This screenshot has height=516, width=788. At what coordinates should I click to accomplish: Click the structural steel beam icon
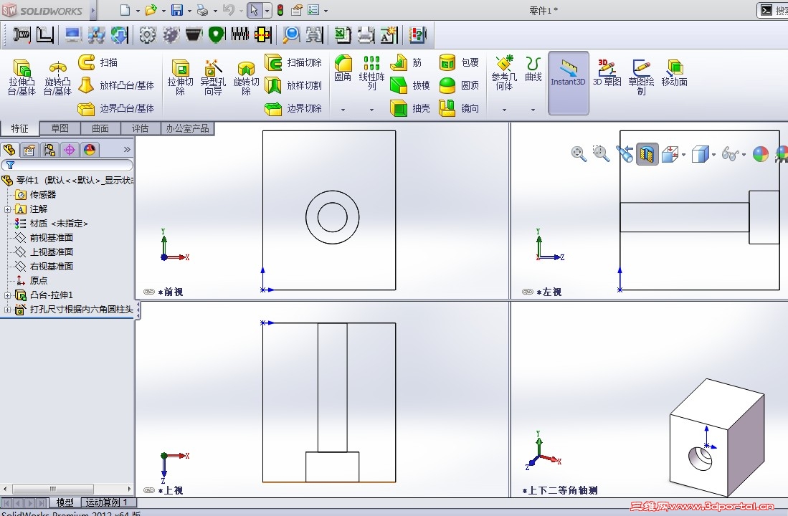click(x=45, y=34)
